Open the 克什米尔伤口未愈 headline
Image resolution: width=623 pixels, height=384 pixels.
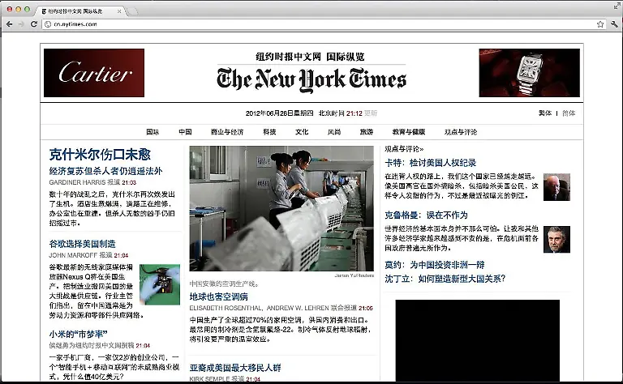[100, 154]
